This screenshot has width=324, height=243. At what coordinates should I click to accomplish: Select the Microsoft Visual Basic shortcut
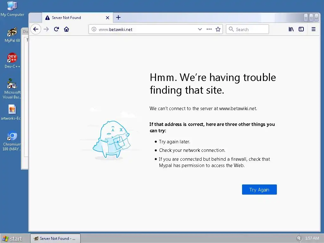pos(12,89)
